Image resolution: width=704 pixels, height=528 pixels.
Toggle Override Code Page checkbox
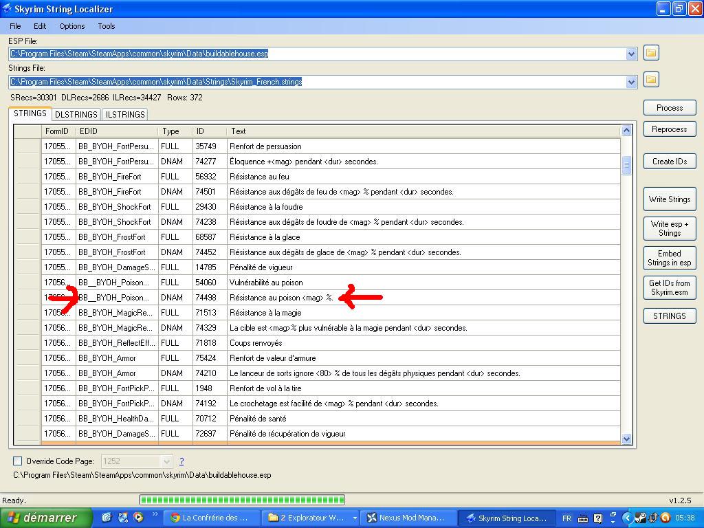point(17,461)
